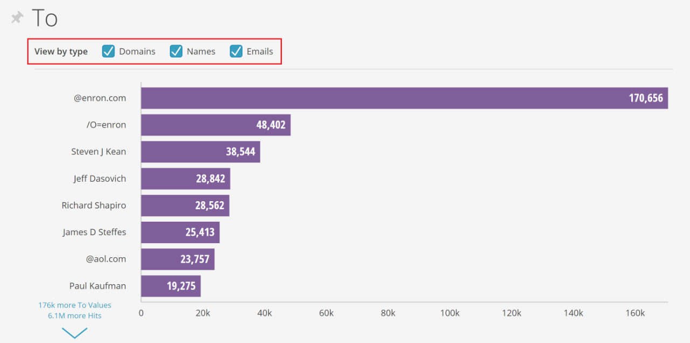Click the View by type label area
Image resolution: width=690 pixels, height=343 pixels.
tap(61, 51)
